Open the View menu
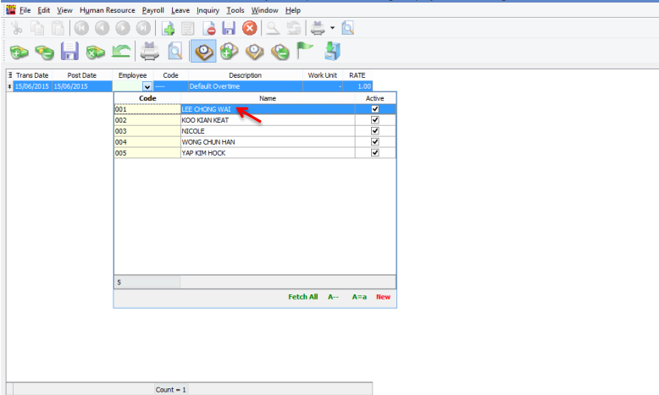 64,10
